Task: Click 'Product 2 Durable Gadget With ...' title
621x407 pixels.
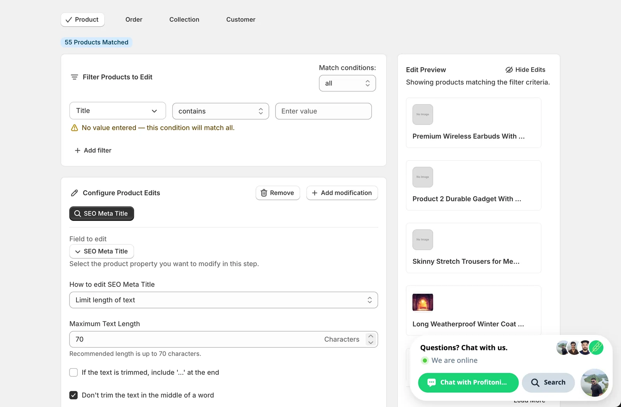Action: [x=467, y=199]
